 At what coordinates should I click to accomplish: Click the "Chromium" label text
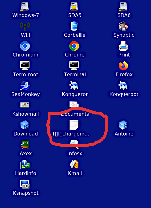(26, 55)
